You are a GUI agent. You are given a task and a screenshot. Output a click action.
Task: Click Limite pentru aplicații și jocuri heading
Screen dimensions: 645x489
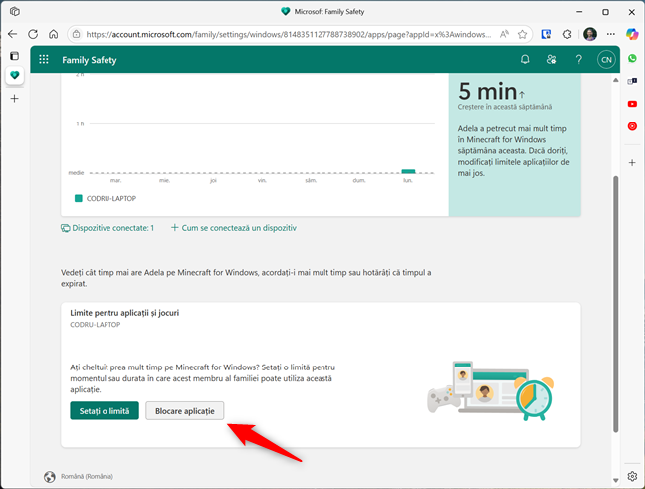pyautogui.click(x=124, y=313)
